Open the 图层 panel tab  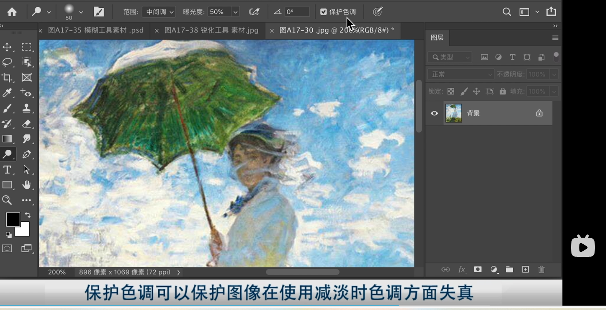coord(437,38)
